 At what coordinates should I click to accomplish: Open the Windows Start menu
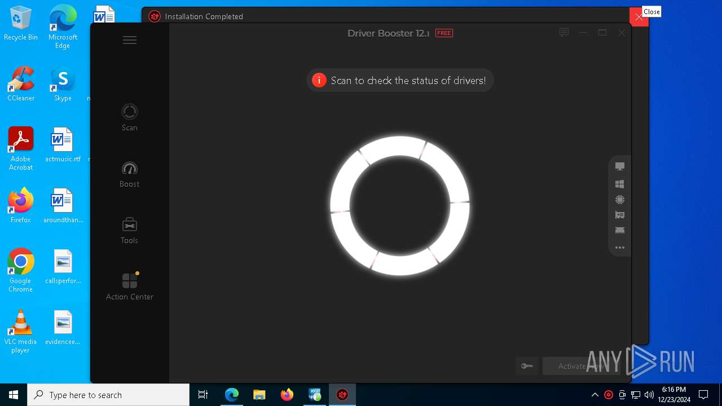coord(14,395)
